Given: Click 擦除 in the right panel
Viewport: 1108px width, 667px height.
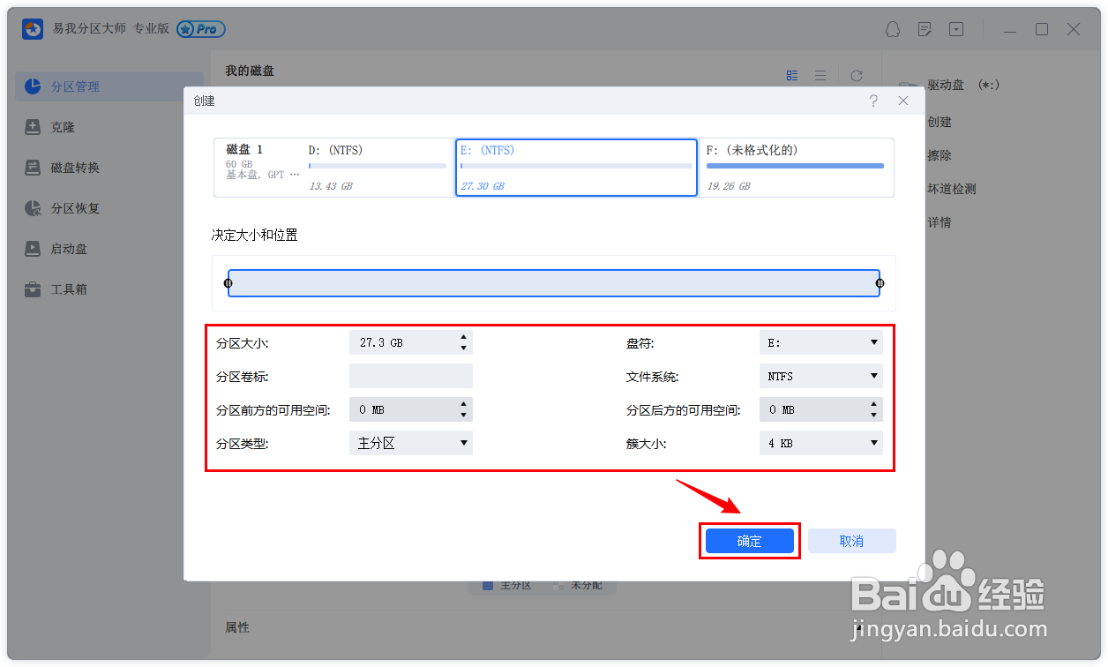Looking at the screenshot, I should tap(940, 155).
